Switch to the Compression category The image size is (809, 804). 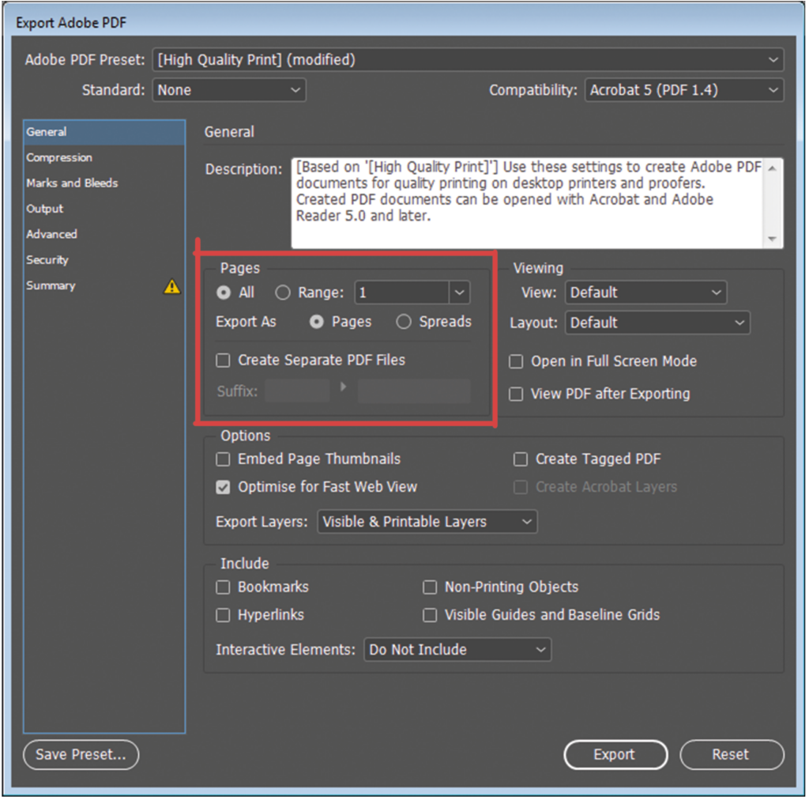[x=104, y=158]
